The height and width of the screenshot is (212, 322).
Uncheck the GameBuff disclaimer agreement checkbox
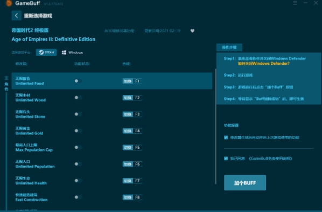tap(226, 159)
